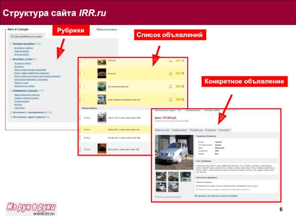Open the Honda CR-V listing title
Viewport: 296px width, 222px height.
coord(124,118)
